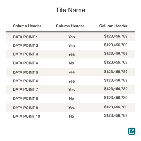Screen dimensions: 141x141
Task: Click the dollar amount in DATA POINT 1 row
Action: click(x=116, y=36)
